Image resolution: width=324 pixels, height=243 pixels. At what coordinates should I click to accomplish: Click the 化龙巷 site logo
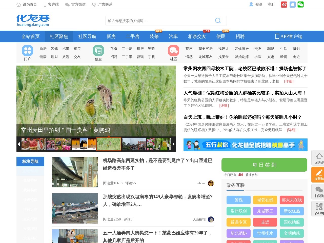point(33,20)
